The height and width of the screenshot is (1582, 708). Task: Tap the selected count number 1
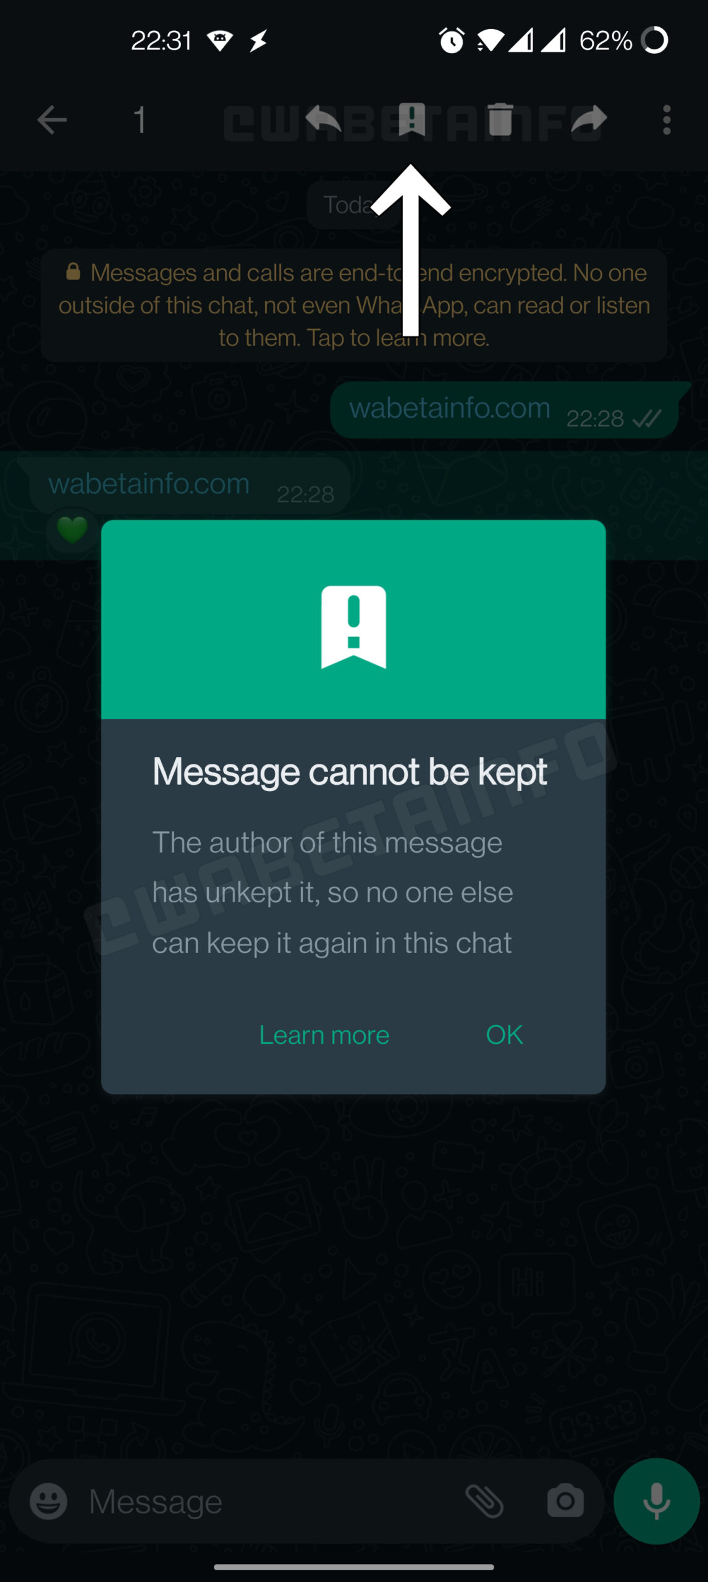coord(140,119)
